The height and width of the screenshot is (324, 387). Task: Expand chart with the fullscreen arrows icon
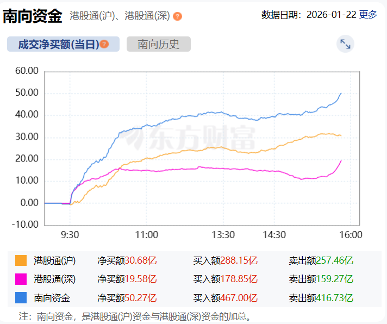[x=345, y=44]
